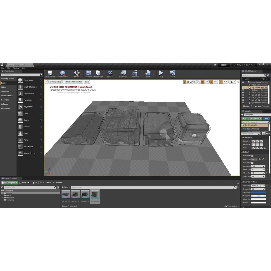The width and height of the screenshot is (271, 271).
Task: Click the Perspective view button
Action: [x=55, y=82]
